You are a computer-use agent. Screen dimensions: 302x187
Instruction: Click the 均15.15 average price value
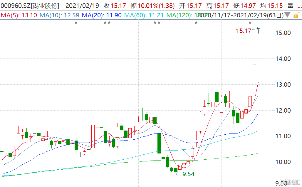[271, 6]
